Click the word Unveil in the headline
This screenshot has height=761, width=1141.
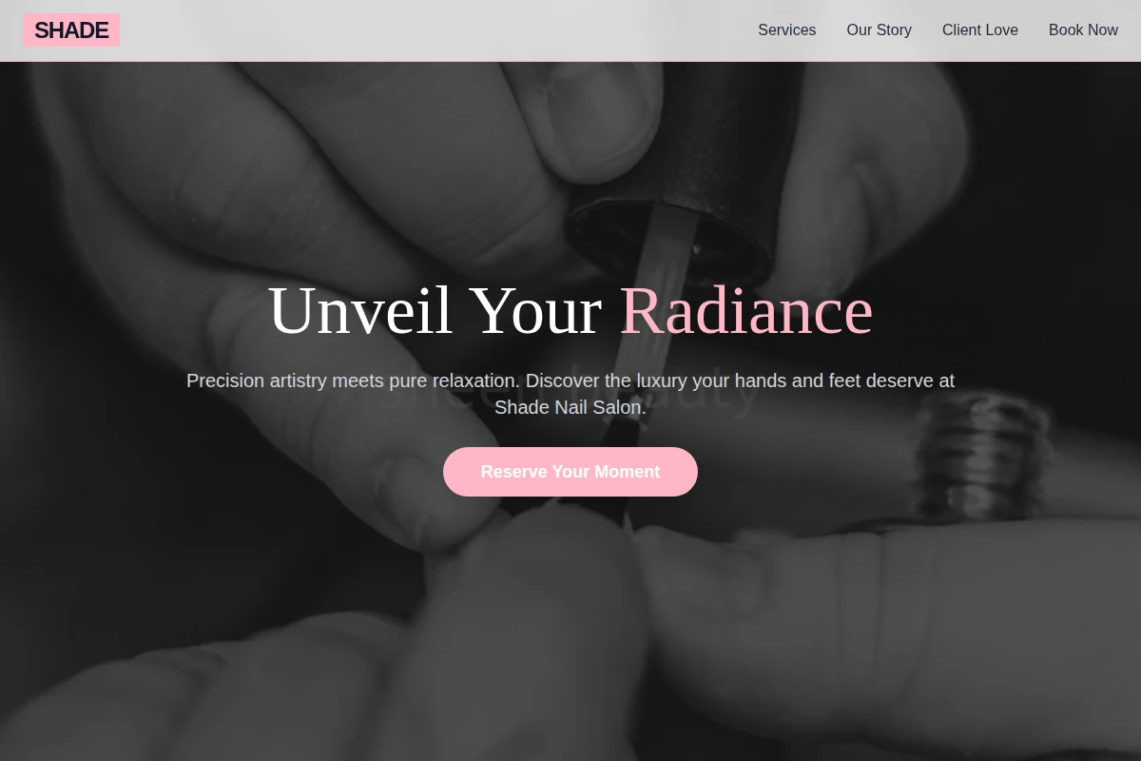point(360,310)
